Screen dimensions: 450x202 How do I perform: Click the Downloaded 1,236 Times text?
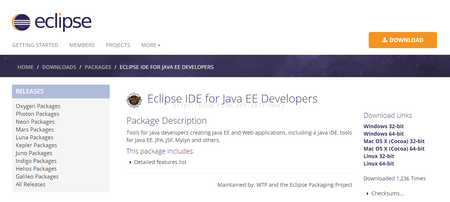[394, 179]
